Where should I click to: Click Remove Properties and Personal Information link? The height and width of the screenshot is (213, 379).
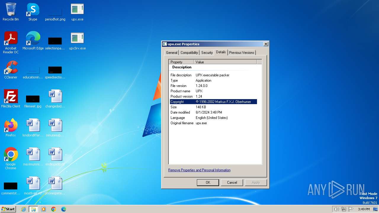pyautogui.click(x=199, y=170)
